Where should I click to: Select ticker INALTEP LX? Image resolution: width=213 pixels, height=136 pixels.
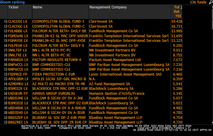pos(18,50)
